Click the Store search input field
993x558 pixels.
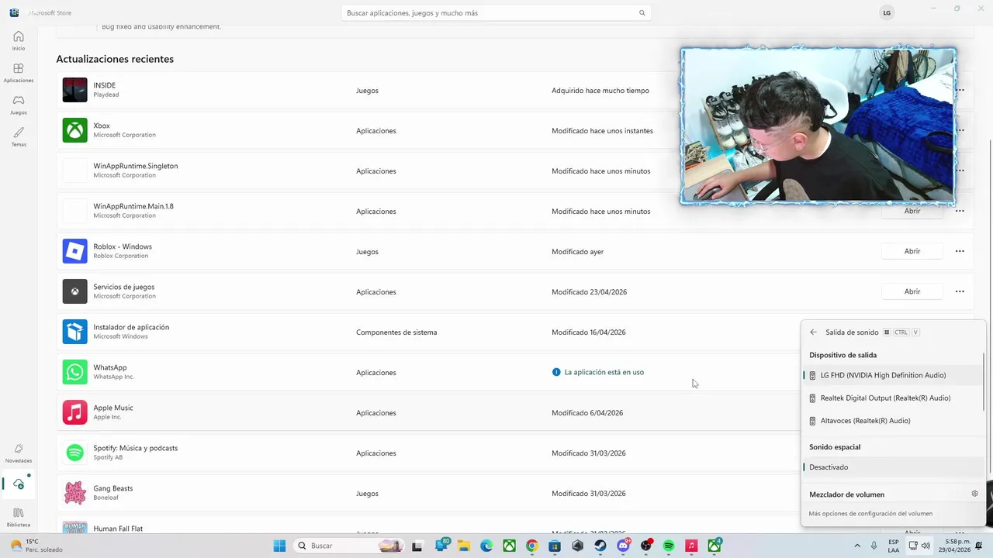click(496, 13)
